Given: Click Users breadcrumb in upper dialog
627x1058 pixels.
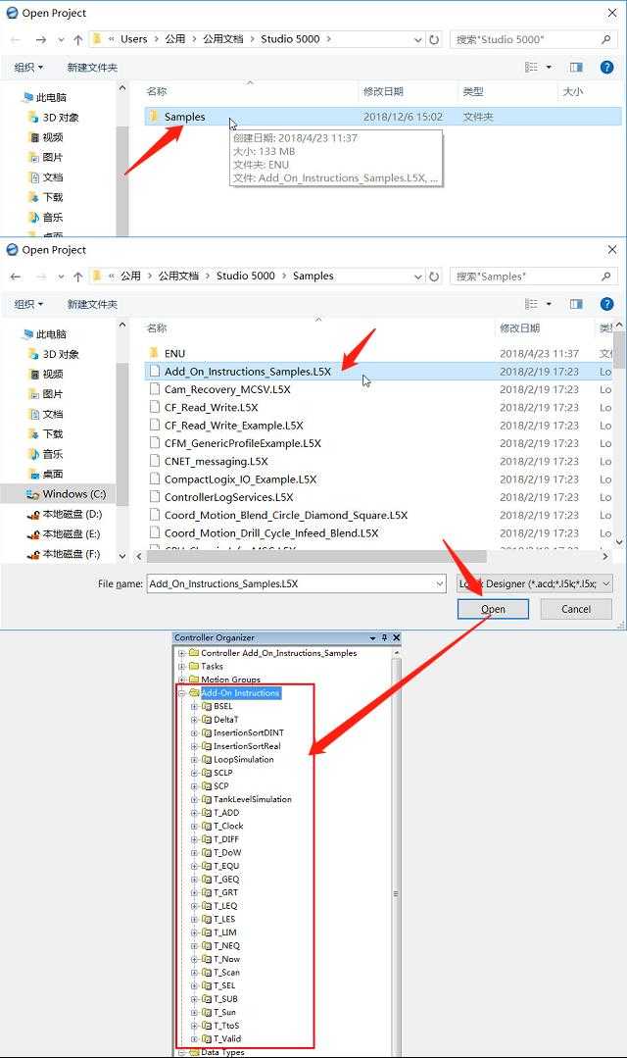Looking at the screenshot, I should click(x=133, y=39).
